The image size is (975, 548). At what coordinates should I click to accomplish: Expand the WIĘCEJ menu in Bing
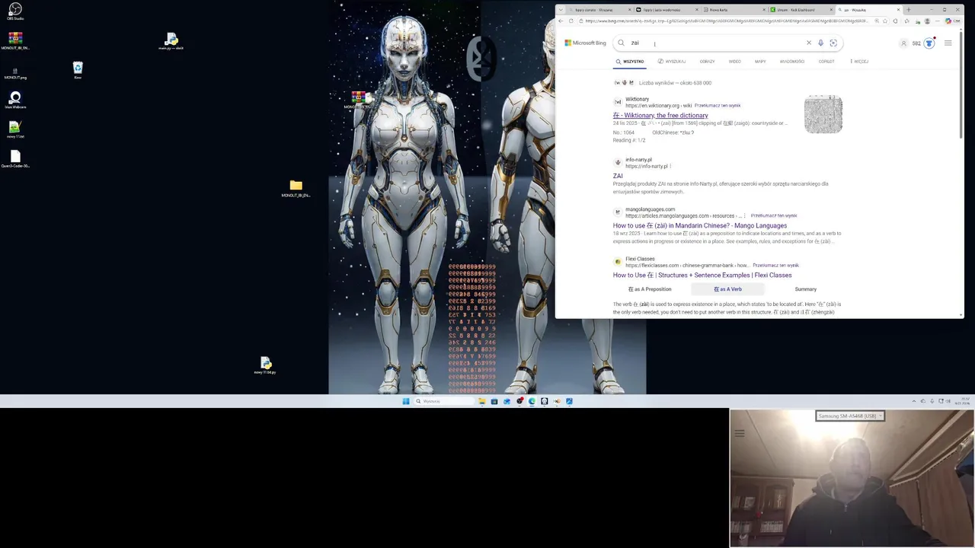[858, 62]
